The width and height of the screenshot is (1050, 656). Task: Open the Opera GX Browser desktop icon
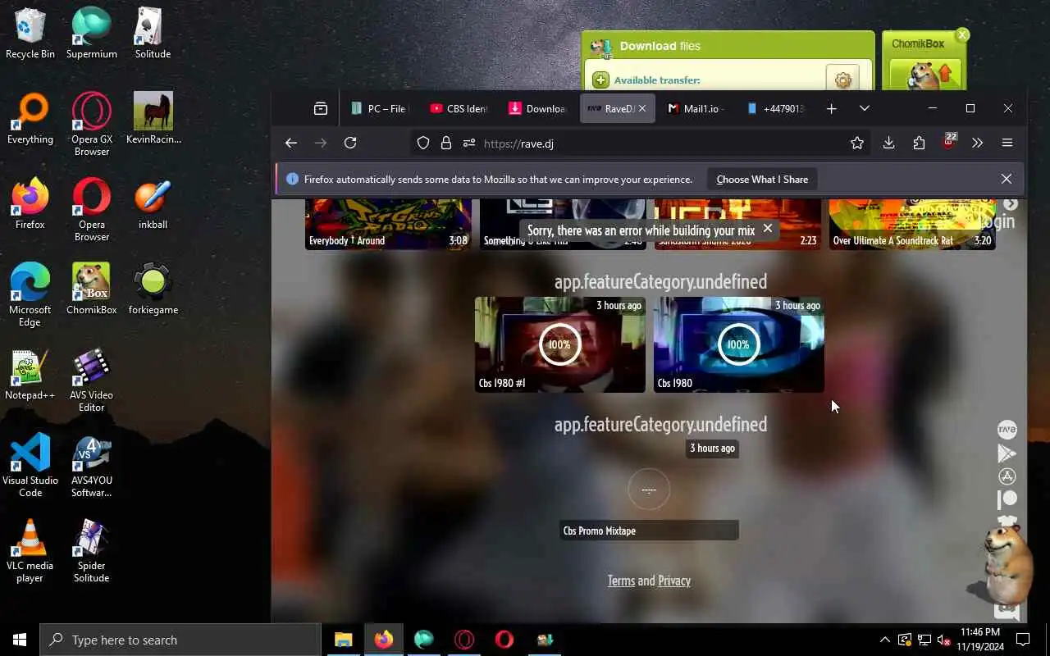(92, 124)
